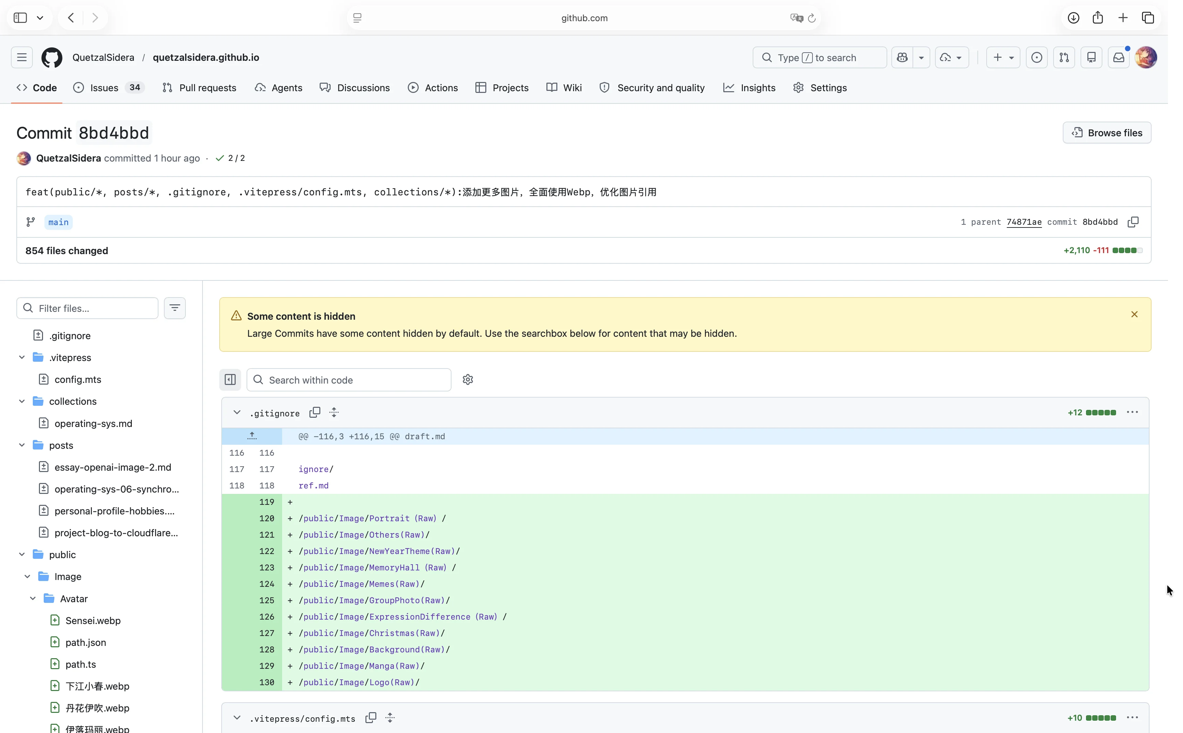The width and height of the screenshot is (1183, 733).
Task: Click the Filter files input
Action: click(x=87, y=308)
